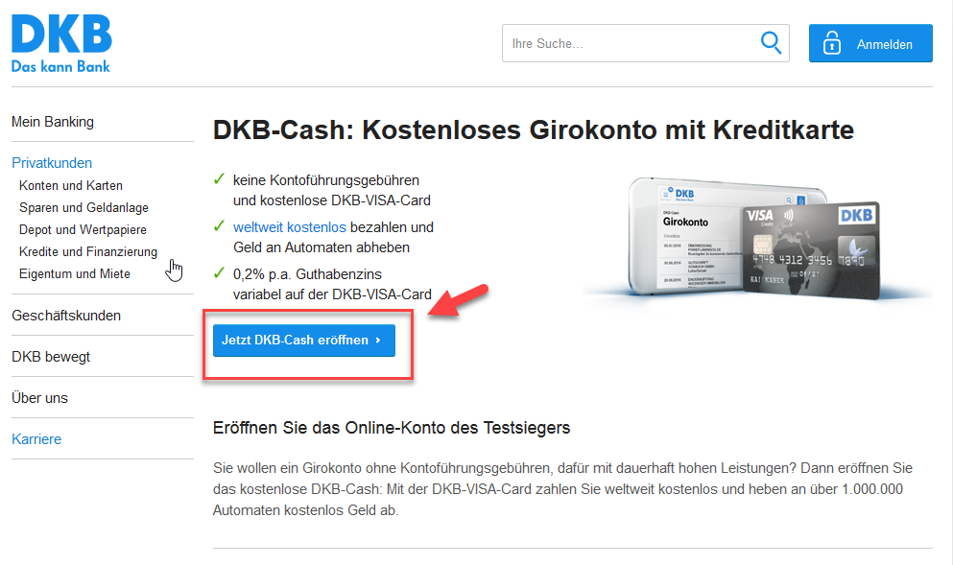Open Depot und Wertpapiere entry
This screenshot has width=953, height=565.
[83, 229]
